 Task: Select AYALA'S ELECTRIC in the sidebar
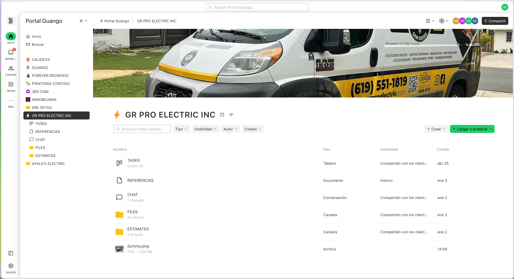pos(57,164)
